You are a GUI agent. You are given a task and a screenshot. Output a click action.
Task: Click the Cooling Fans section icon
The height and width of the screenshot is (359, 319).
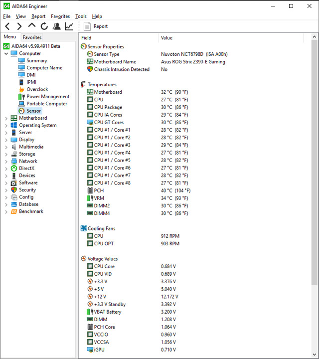pyautogui.click(x=84, y=228)
